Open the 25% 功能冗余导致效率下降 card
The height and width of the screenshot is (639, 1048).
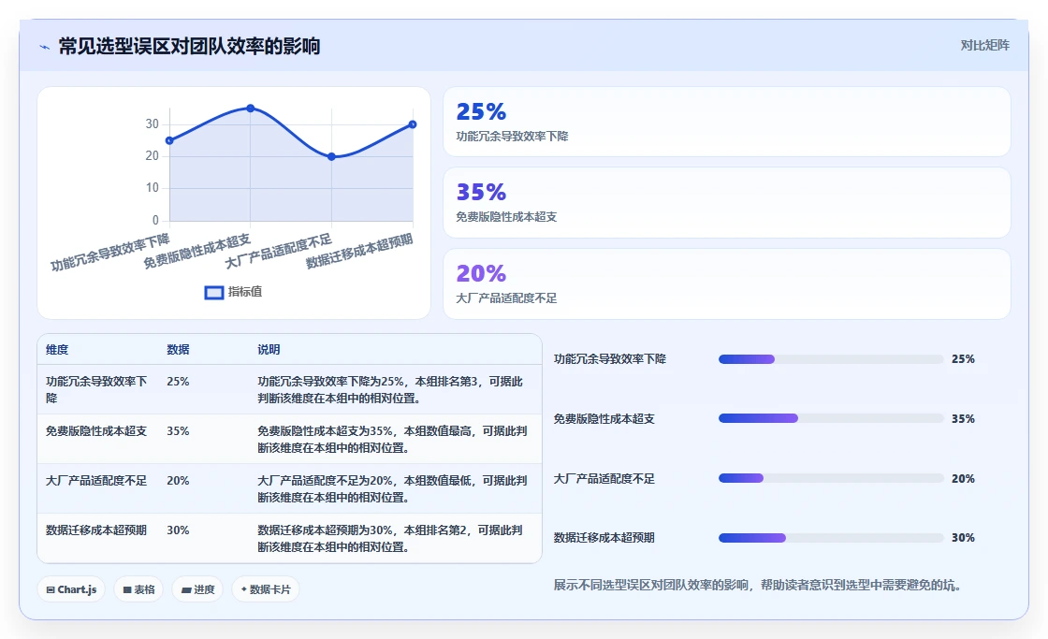pos(726,122)
